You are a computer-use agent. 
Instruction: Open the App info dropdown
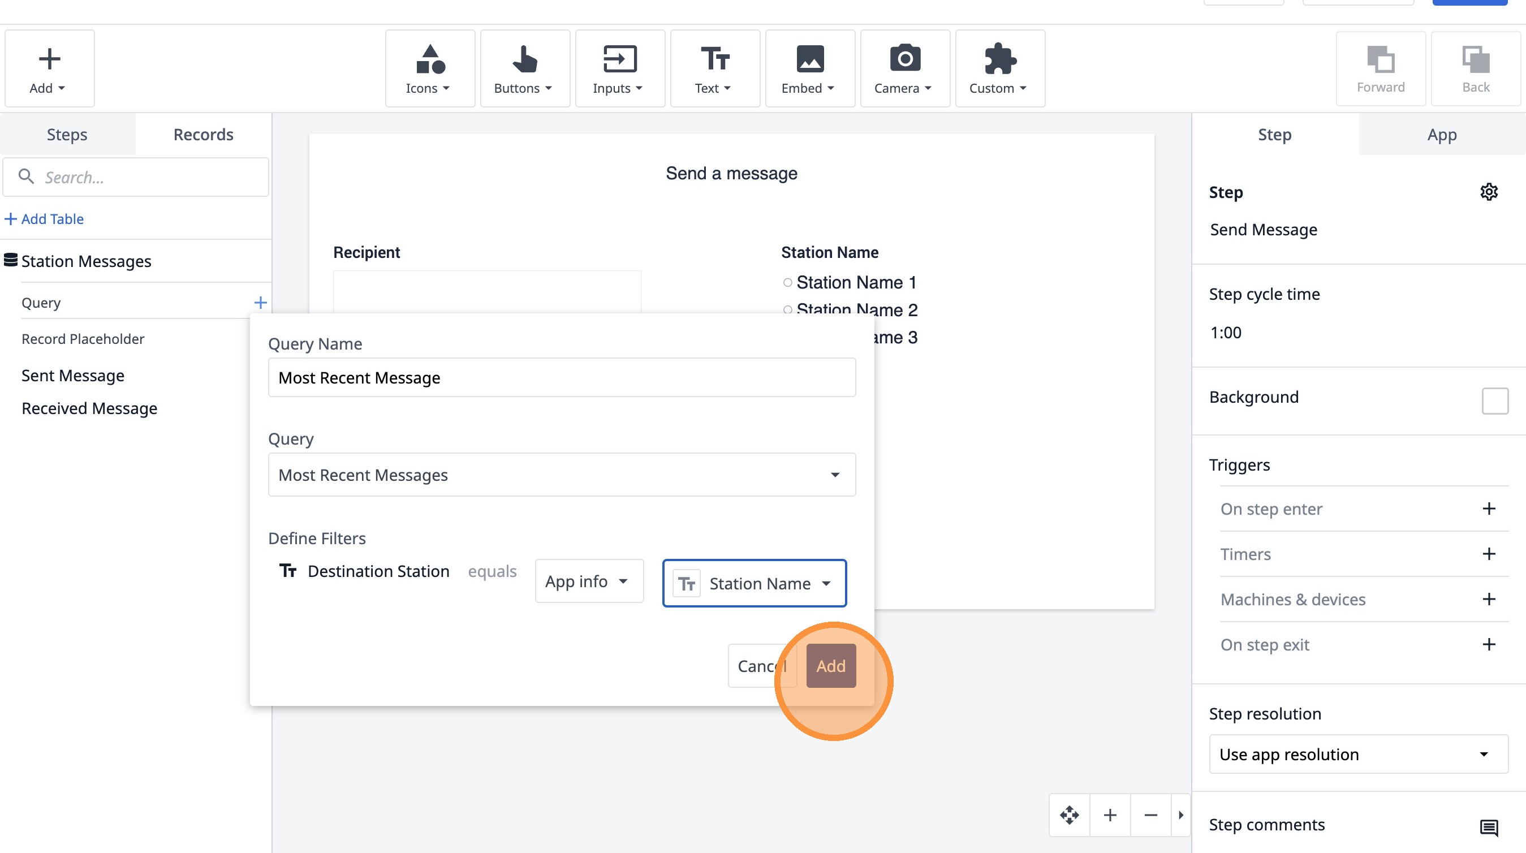[588, 581]
